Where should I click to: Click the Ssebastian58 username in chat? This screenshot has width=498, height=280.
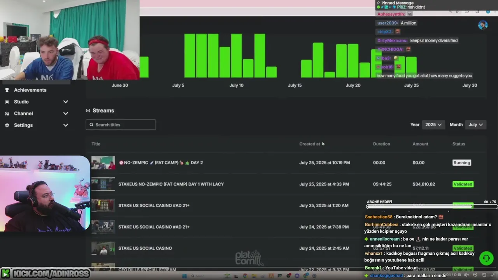(379, 217)
